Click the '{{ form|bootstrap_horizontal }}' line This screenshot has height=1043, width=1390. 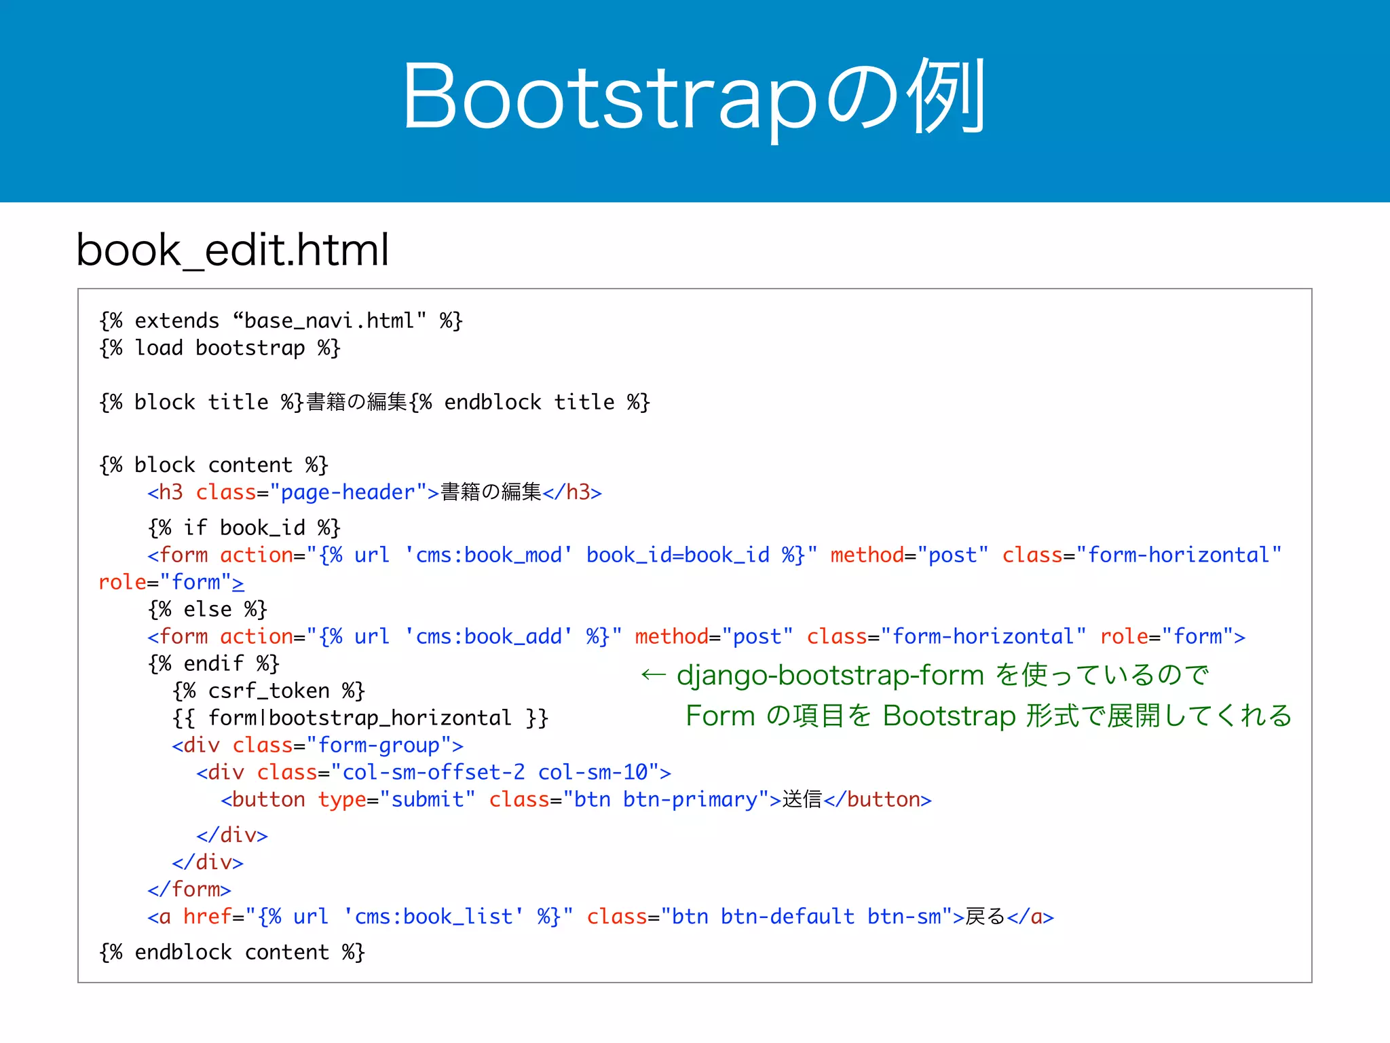pyautogui.click(x=360, y=718)
